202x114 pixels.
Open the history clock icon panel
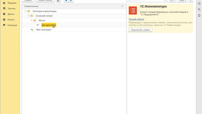[199, 3]
